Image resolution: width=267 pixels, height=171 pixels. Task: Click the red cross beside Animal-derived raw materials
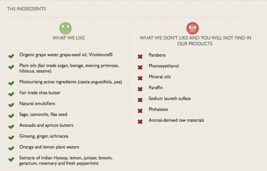[140, 122]
